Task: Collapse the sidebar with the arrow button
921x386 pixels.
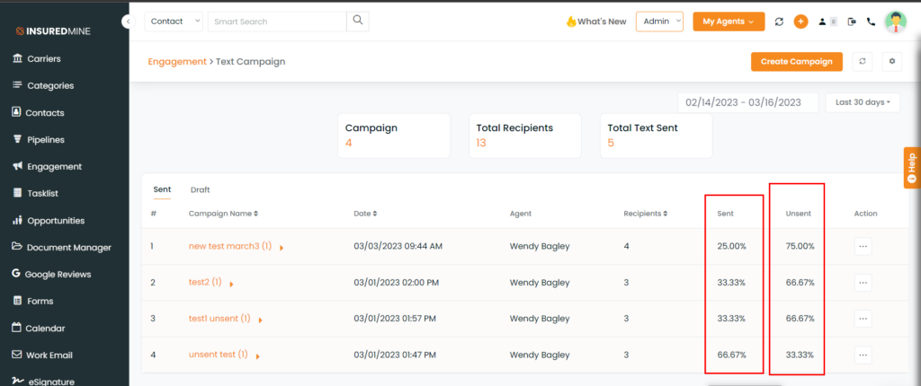Action: click(x=128, y=22)
